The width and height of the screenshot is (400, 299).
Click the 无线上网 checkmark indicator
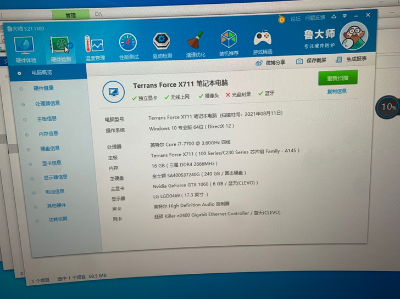click(x=177, y=97)
